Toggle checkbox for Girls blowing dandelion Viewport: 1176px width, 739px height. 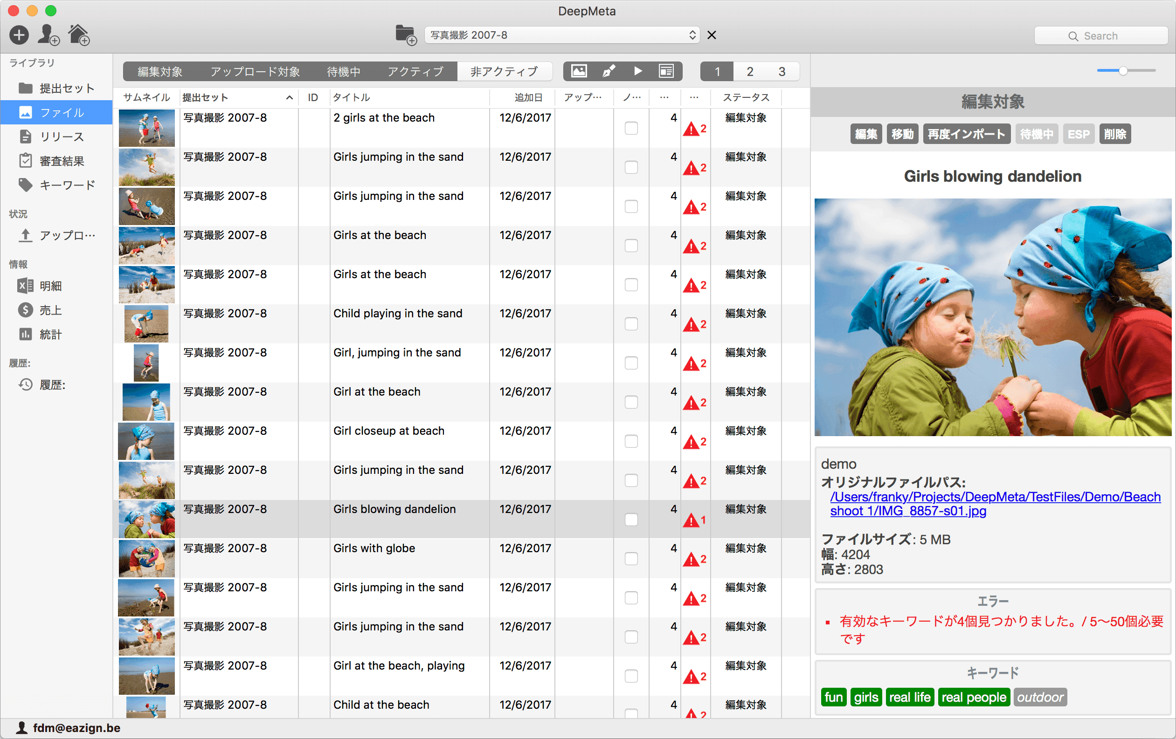coord(631,520)
